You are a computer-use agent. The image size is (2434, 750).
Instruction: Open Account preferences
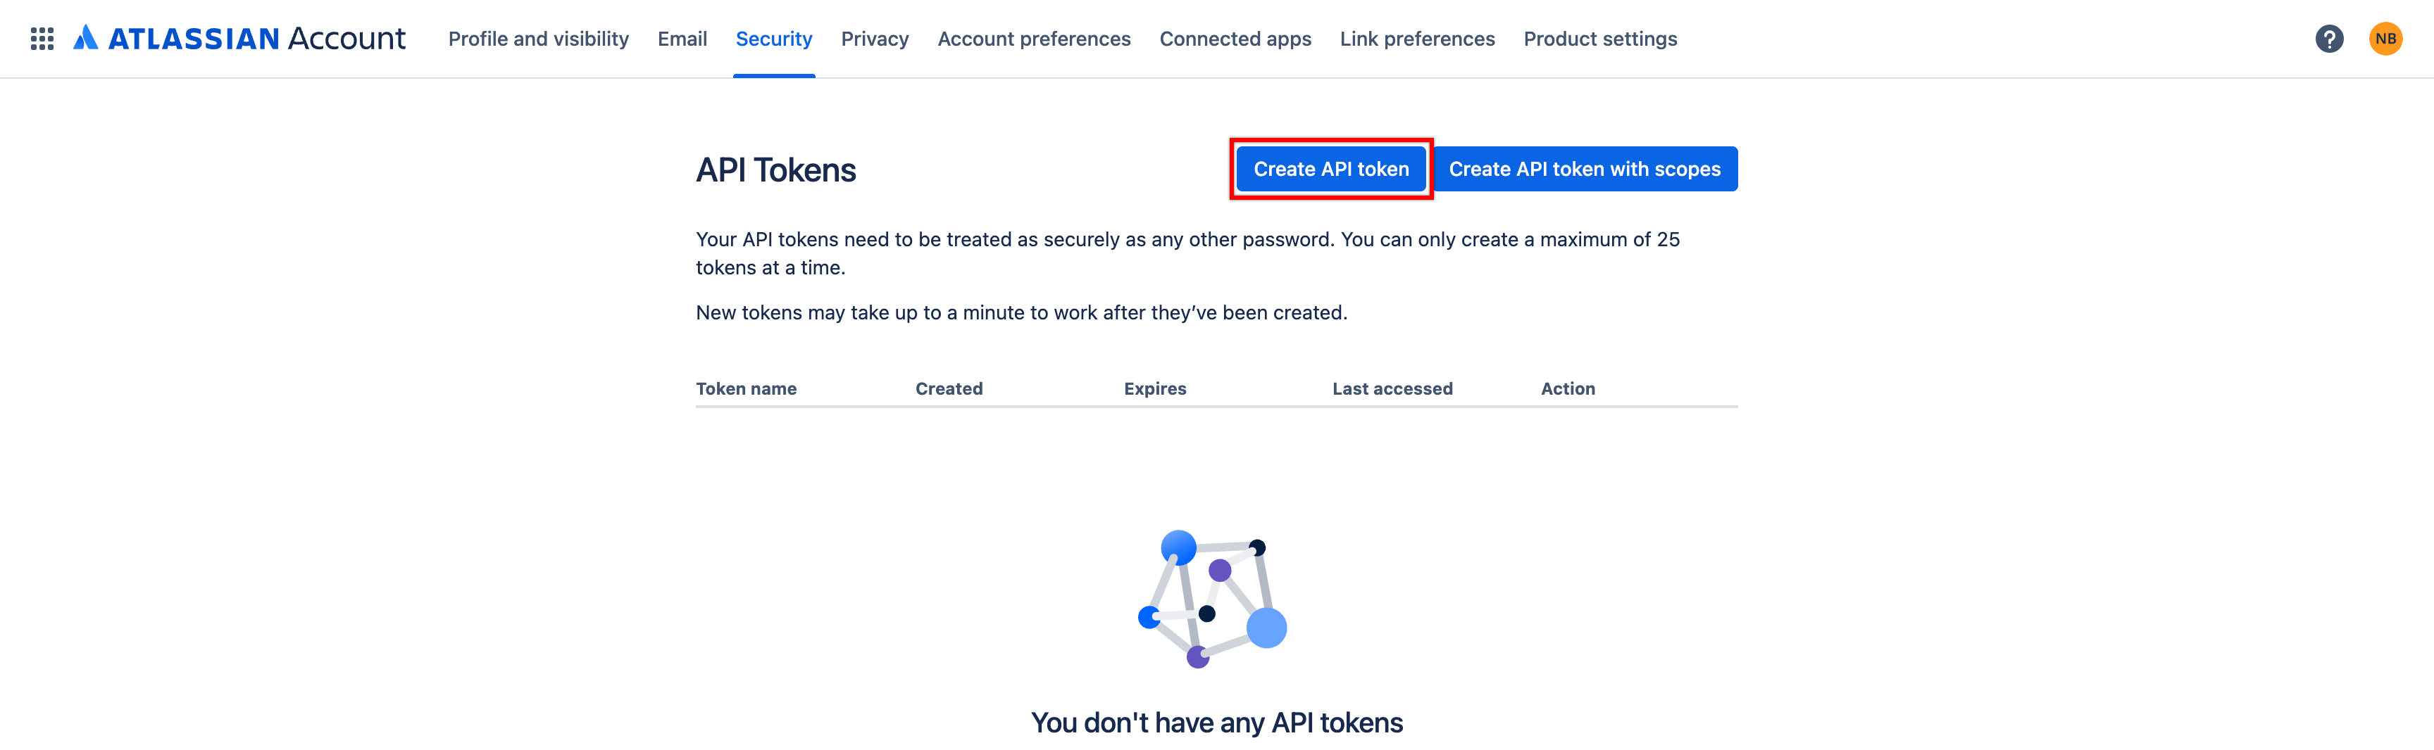tap(1034, 39)
